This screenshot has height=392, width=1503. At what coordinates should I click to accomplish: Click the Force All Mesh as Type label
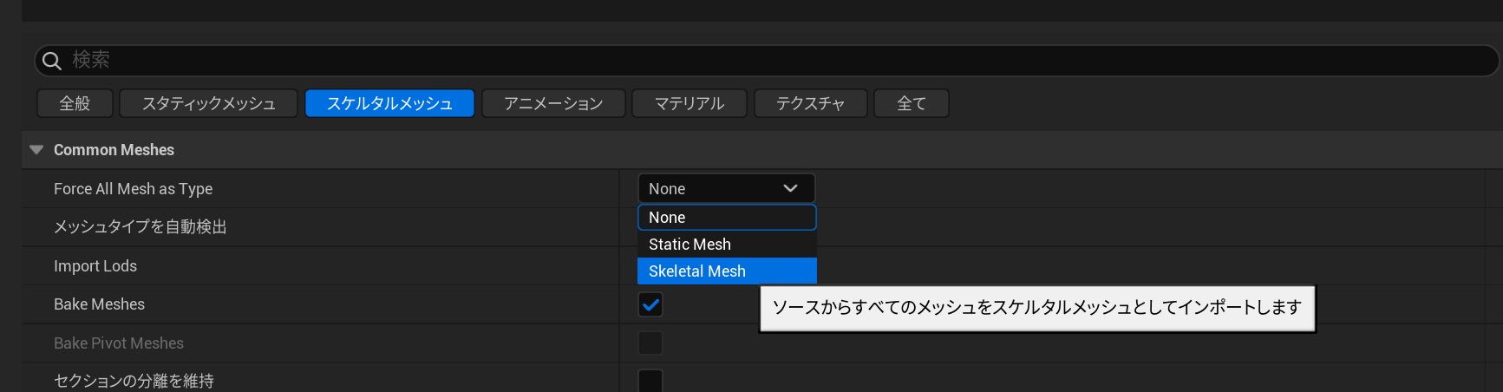(133, 188)
